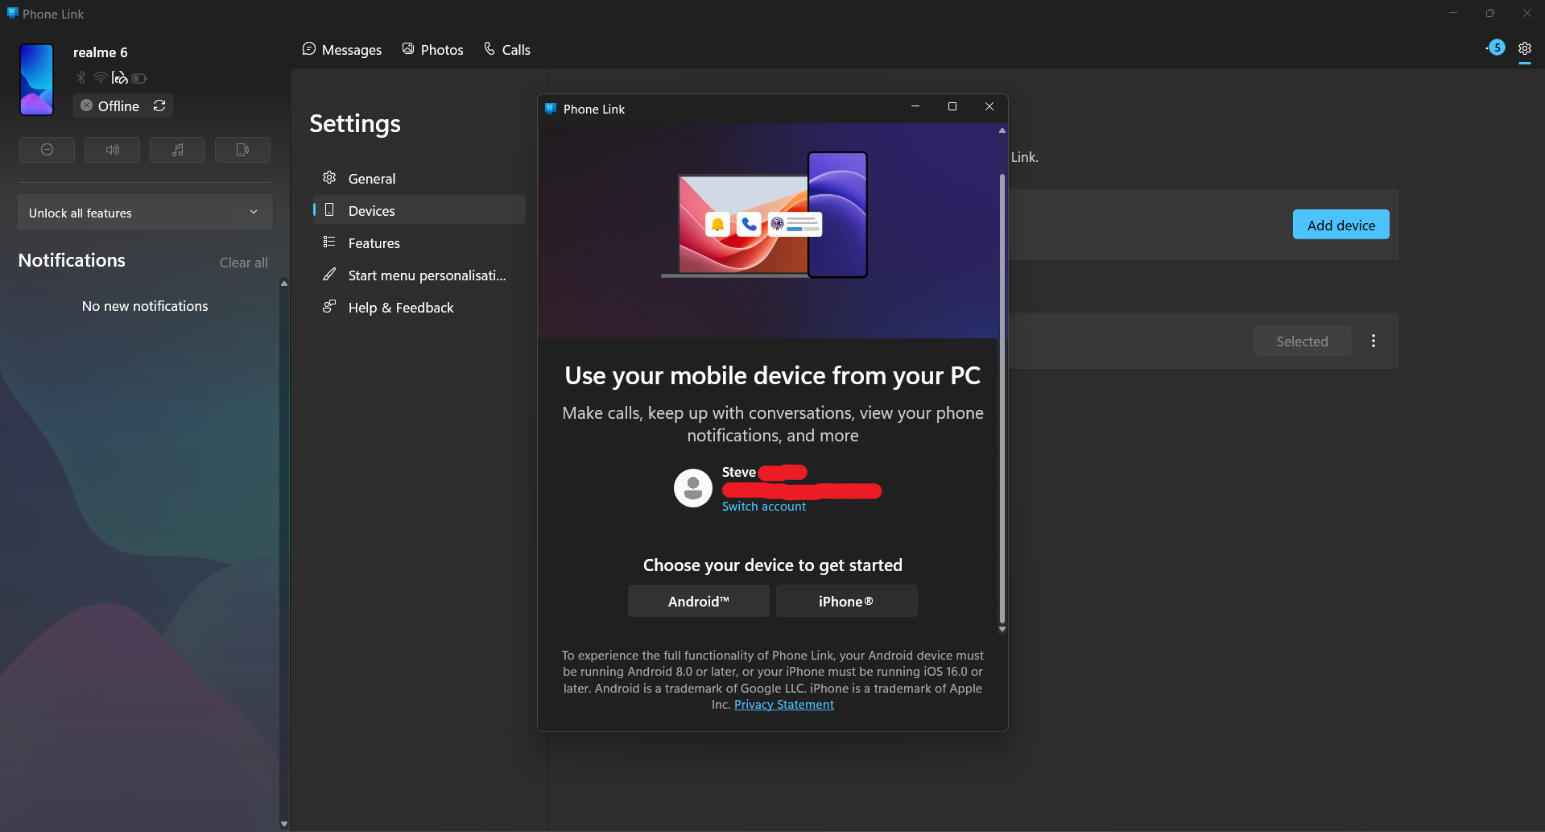This screenshot has height=832, width=1545.
Task: Toggle the phone volume speaker button
Action: coord(112,150)
